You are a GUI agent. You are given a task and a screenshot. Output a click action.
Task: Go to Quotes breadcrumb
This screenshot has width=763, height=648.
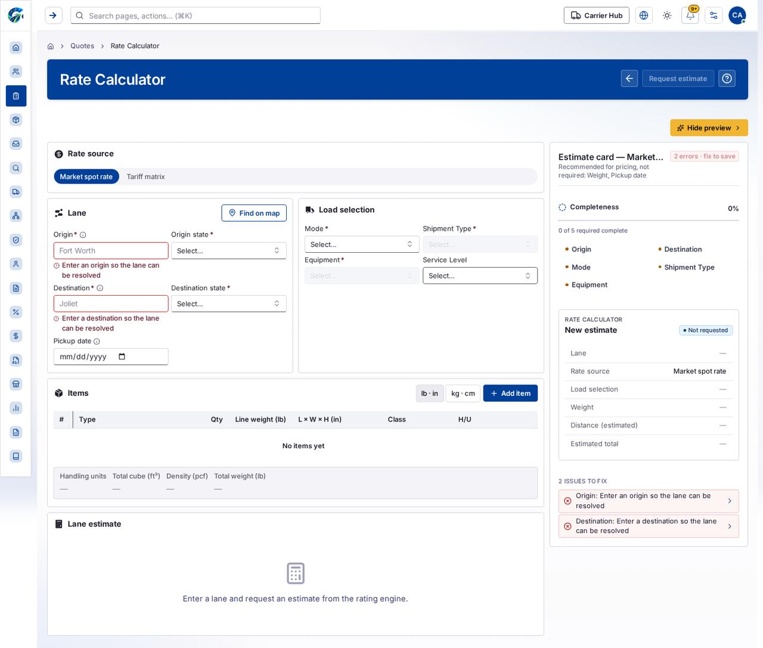[x=82, y=46]
